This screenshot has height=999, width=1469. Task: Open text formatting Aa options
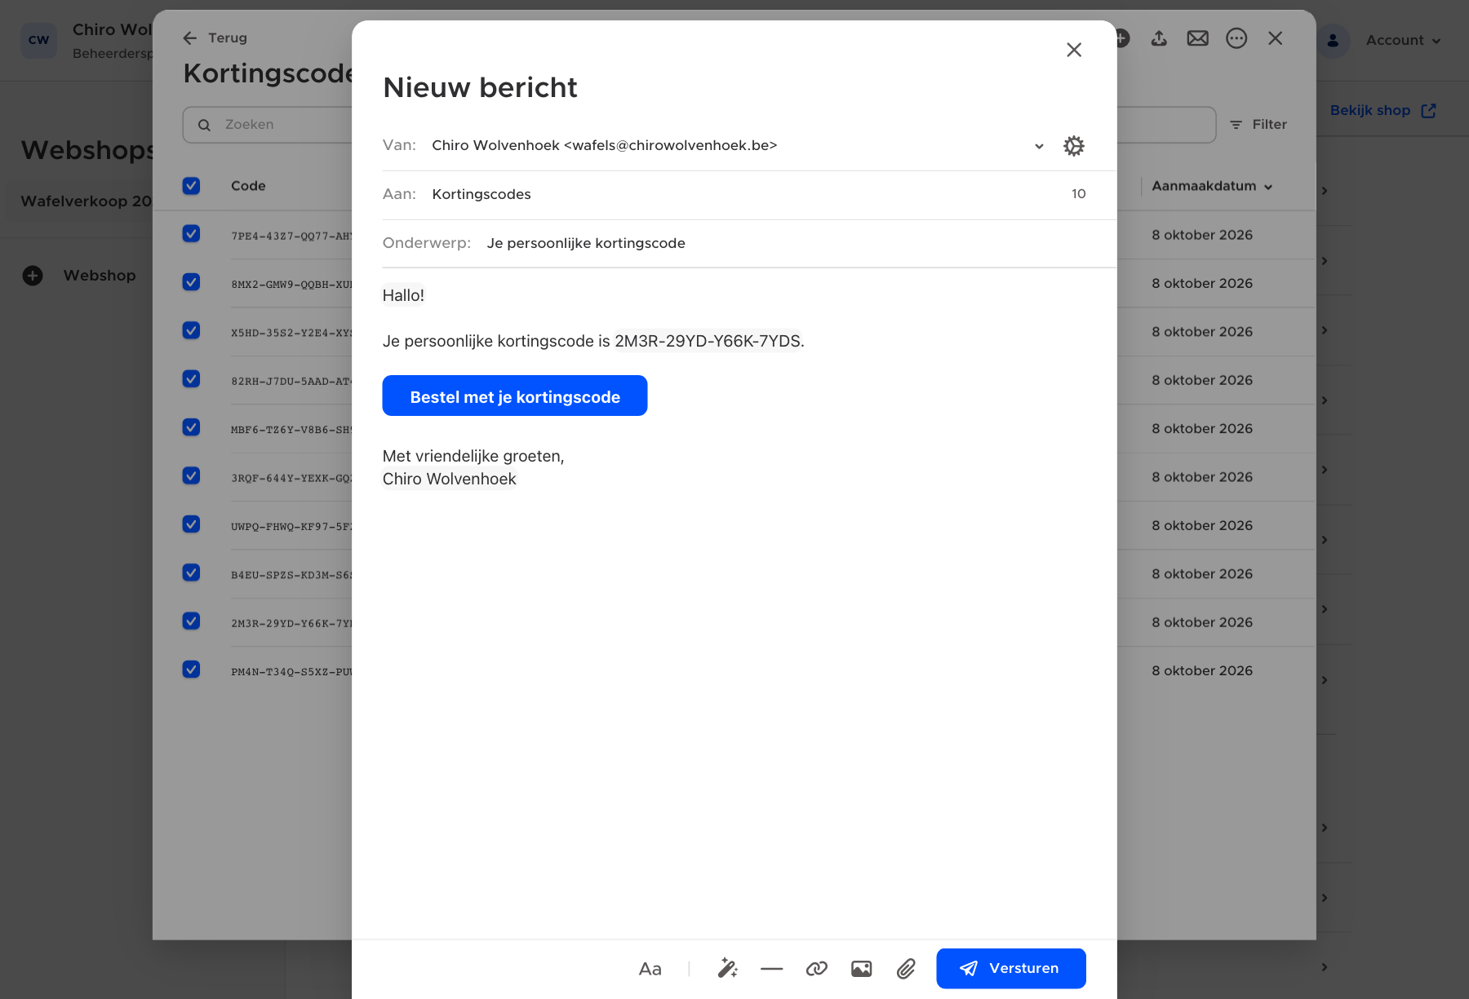coord(650,969)
